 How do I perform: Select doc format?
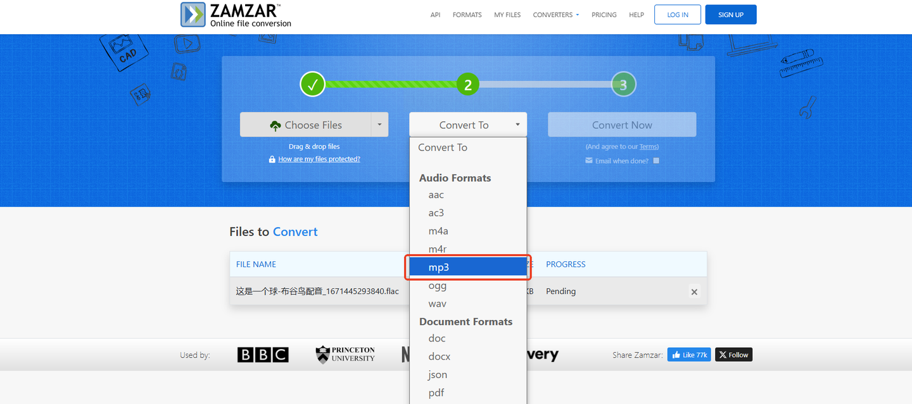tap(468, 338)
